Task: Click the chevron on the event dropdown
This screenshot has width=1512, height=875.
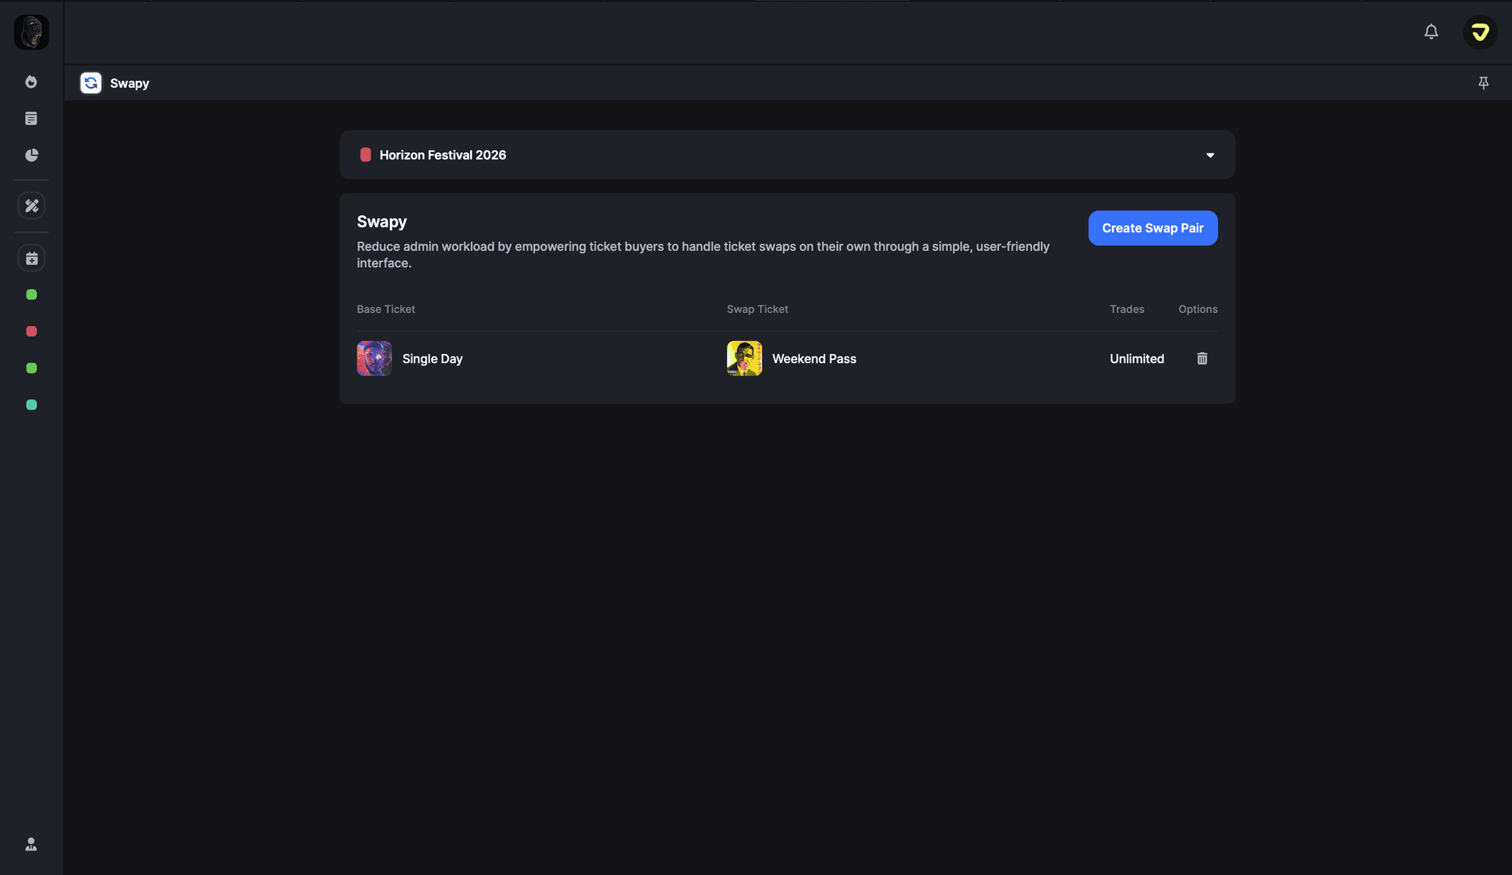Action: 1210,155
